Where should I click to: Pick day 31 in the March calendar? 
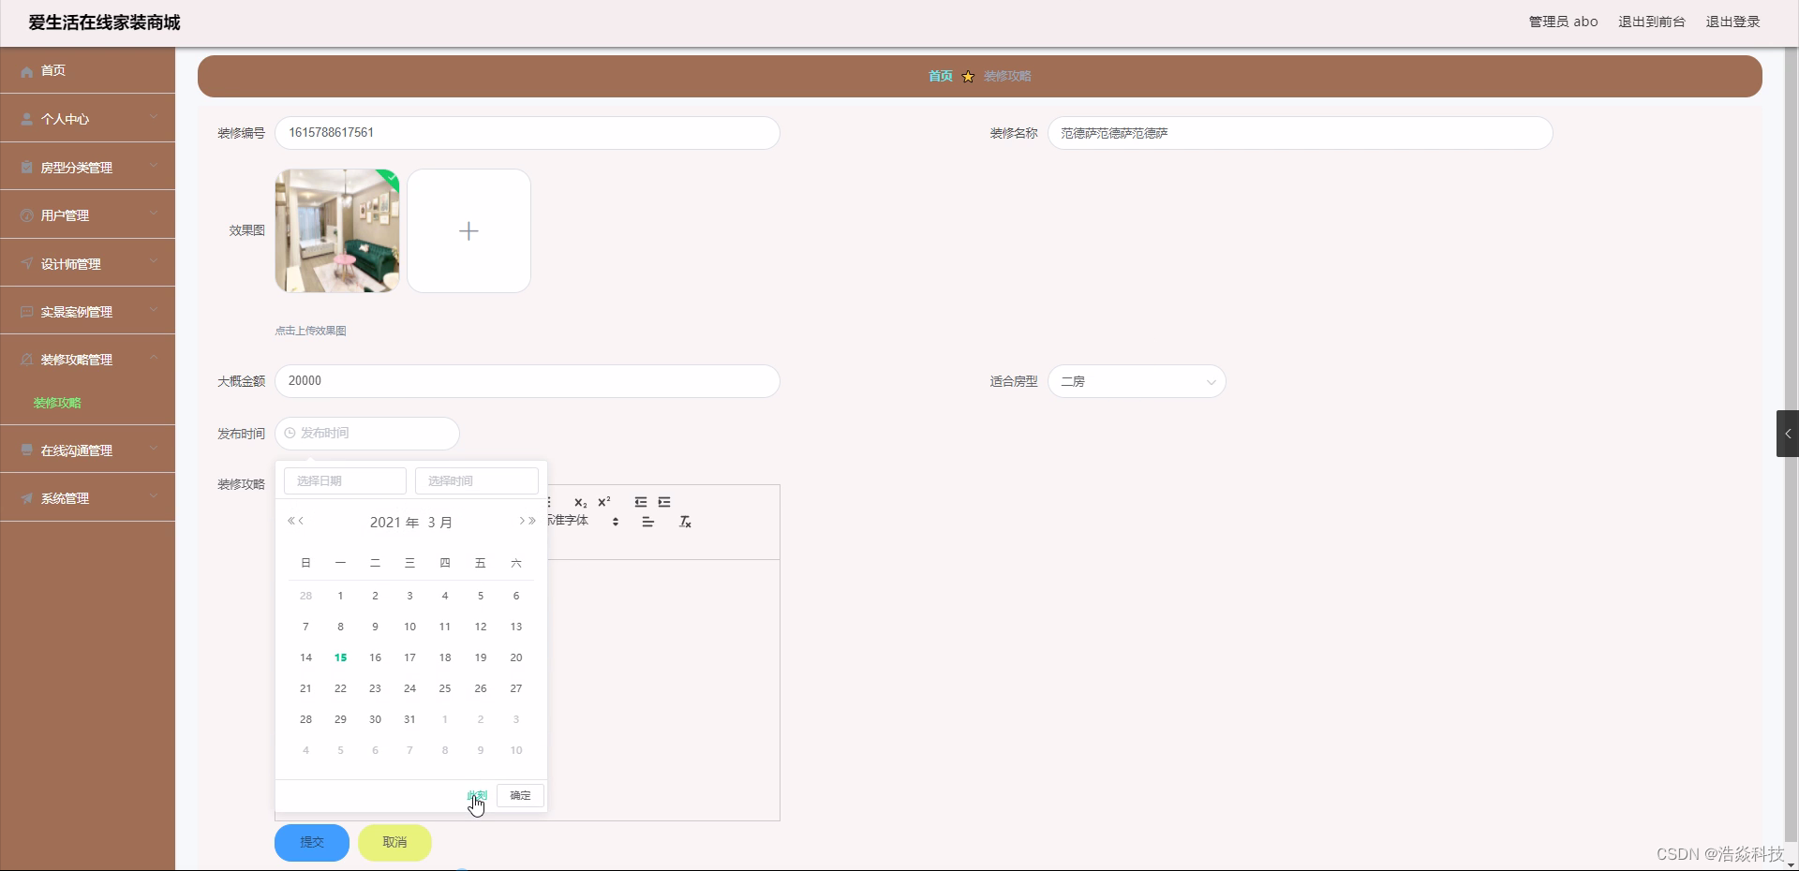pyautogui.click(x=409, y=719)
